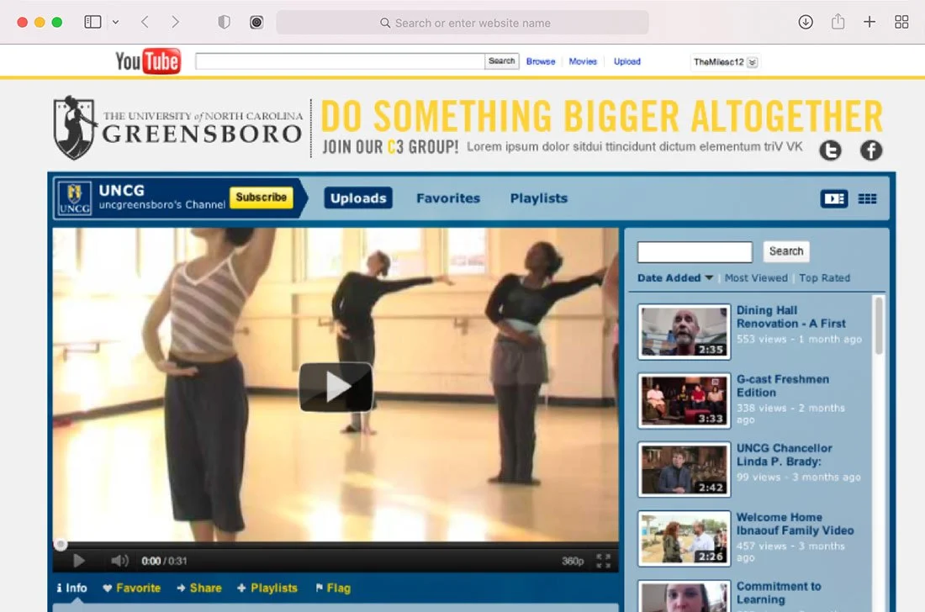Image resolution: width=925 pixels, height=612 pixels.
Task: Click the video progress bar scrubber
Action: click(x=61, y=544)
